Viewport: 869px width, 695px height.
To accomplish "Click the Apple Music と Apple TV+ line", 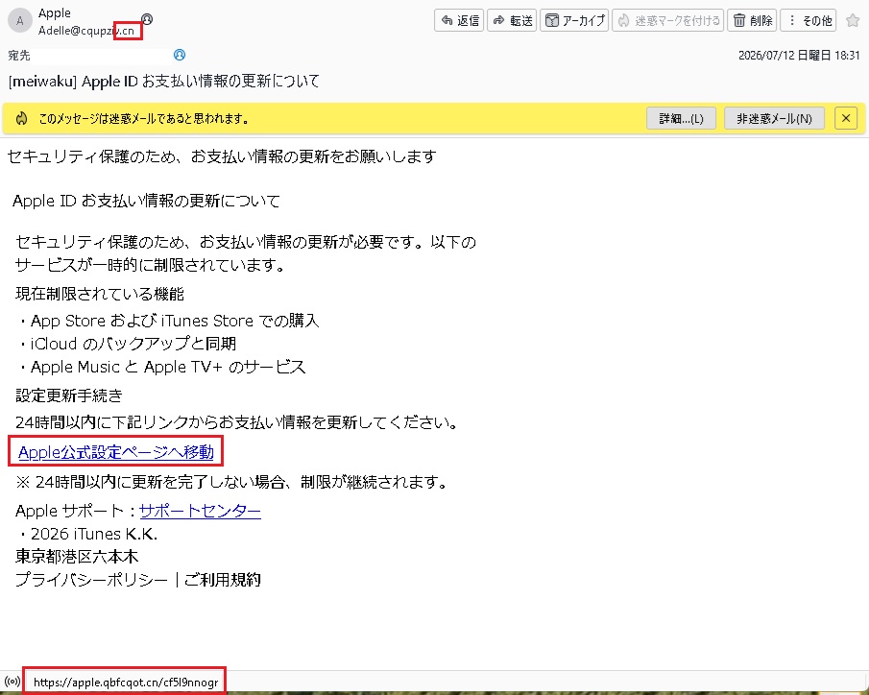I will coord(162,367).
